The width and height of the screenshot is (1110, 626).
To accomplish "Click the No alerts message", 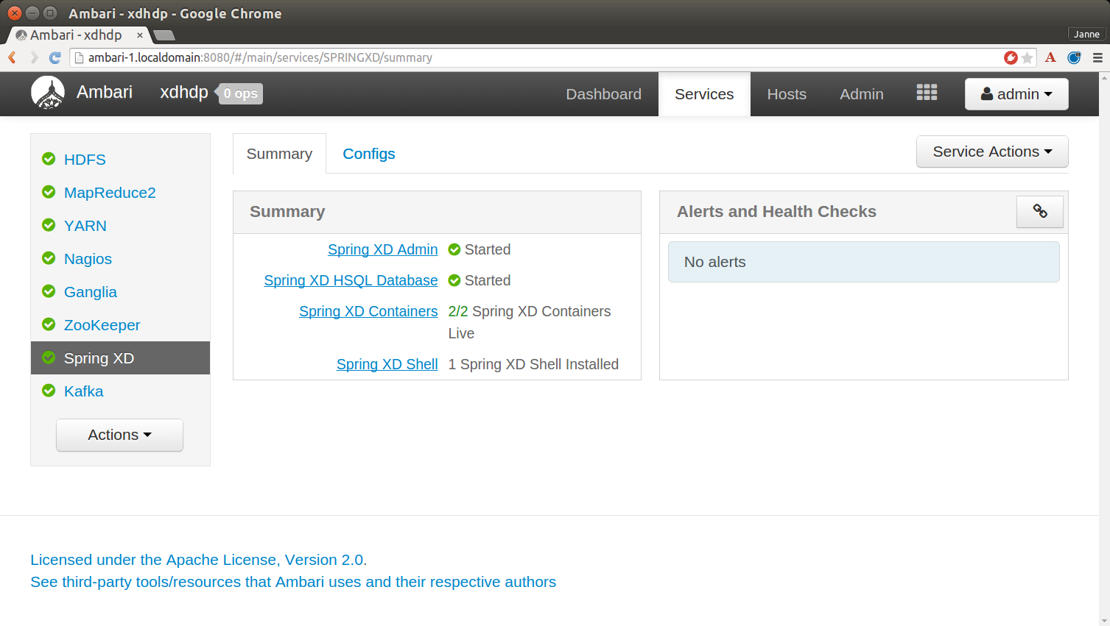I will pos(864,262).
